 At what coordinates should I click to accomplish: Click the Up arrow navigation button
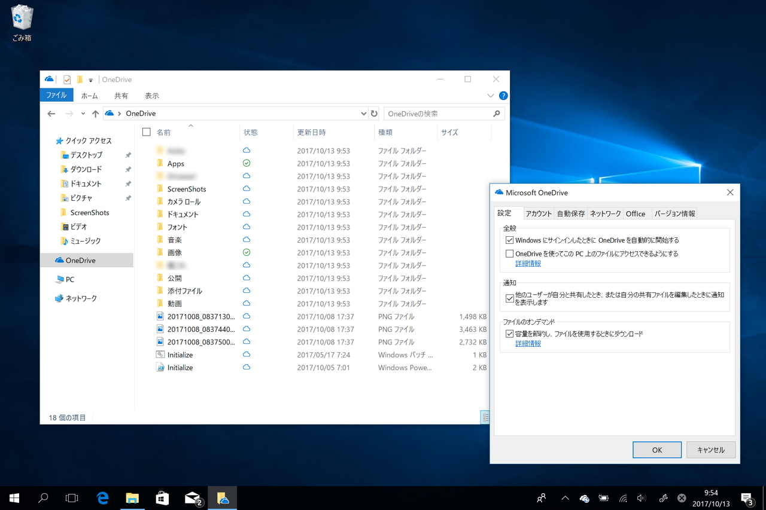(x=95, y=114)
